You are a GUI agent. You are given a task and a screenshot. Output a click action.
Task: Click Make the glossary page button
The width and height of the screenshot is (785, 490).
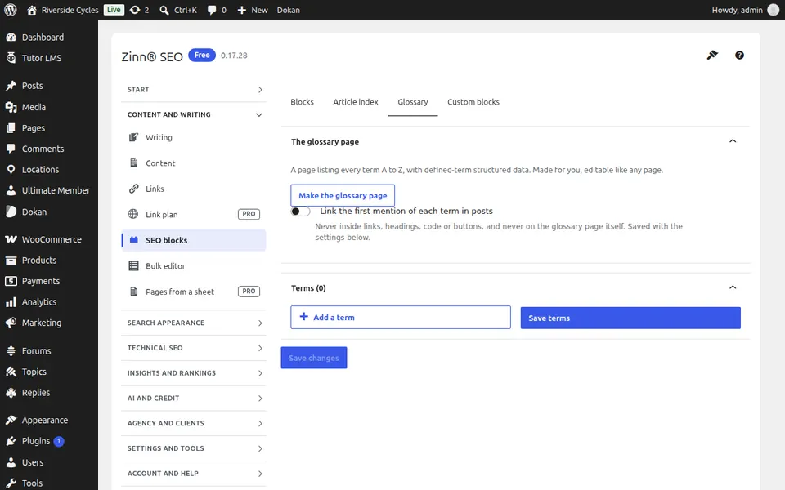[x=343, y=195]
